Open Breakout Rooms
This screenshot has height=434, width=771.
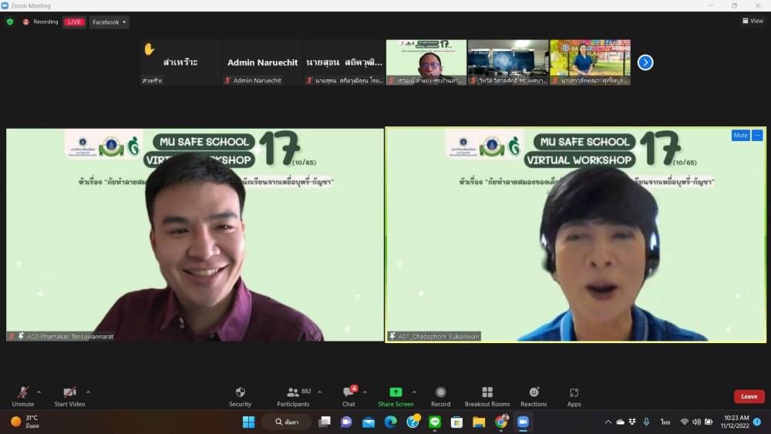point(487,392)
